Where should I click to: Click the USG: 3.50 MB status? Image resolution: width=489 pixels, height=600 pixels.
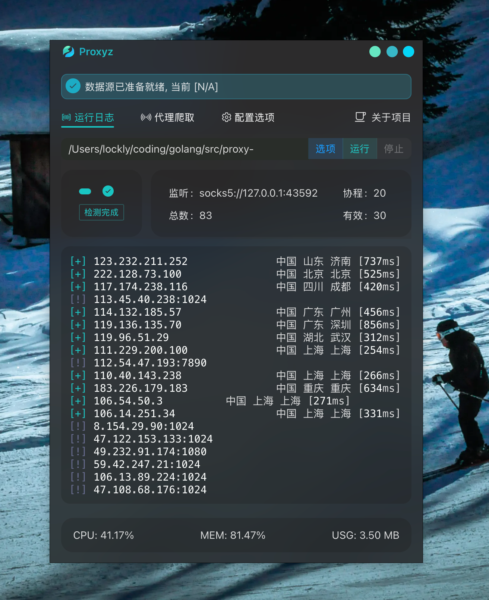click(366, 535)
